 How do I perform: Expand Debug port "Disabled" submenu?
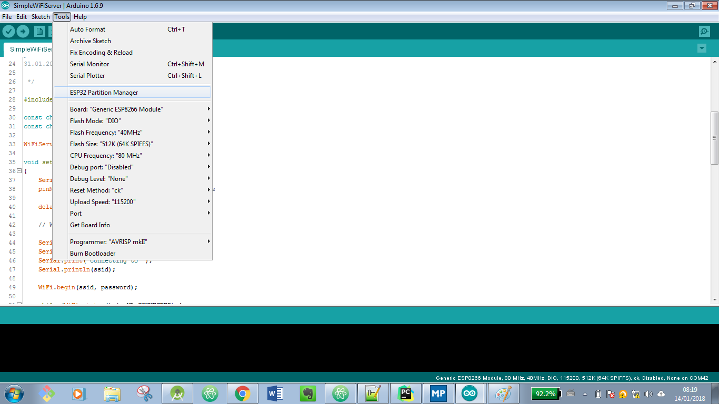point(133,167)
